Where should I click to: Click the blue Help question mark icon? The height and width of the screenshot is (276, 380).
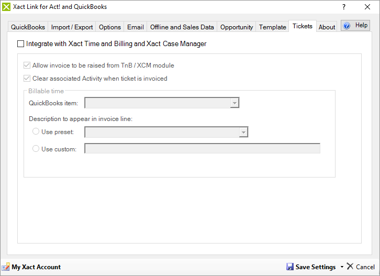point(347,26)
